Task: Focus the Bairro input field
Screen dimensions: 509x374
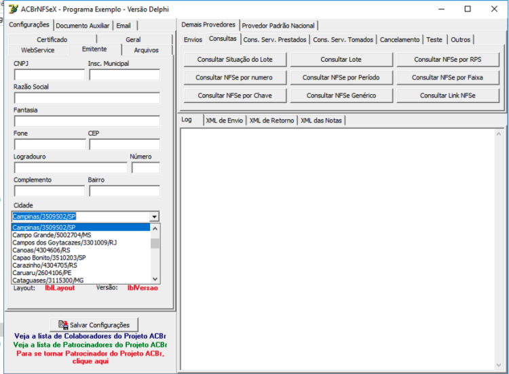Action: coord(125,191)
